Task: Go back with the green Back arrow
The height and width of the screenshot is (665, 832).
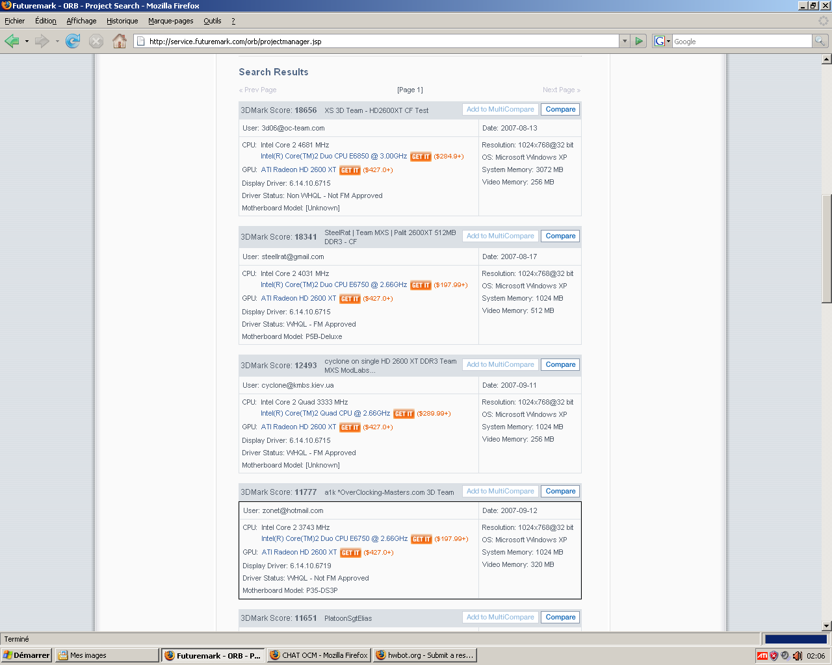Action: click(x=12, y=41)
